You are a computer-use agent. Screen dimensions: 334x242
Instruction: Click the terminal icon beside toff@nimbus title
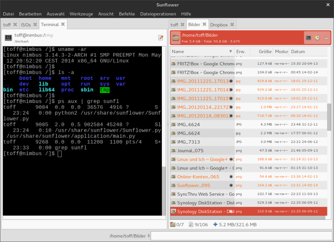8,38
